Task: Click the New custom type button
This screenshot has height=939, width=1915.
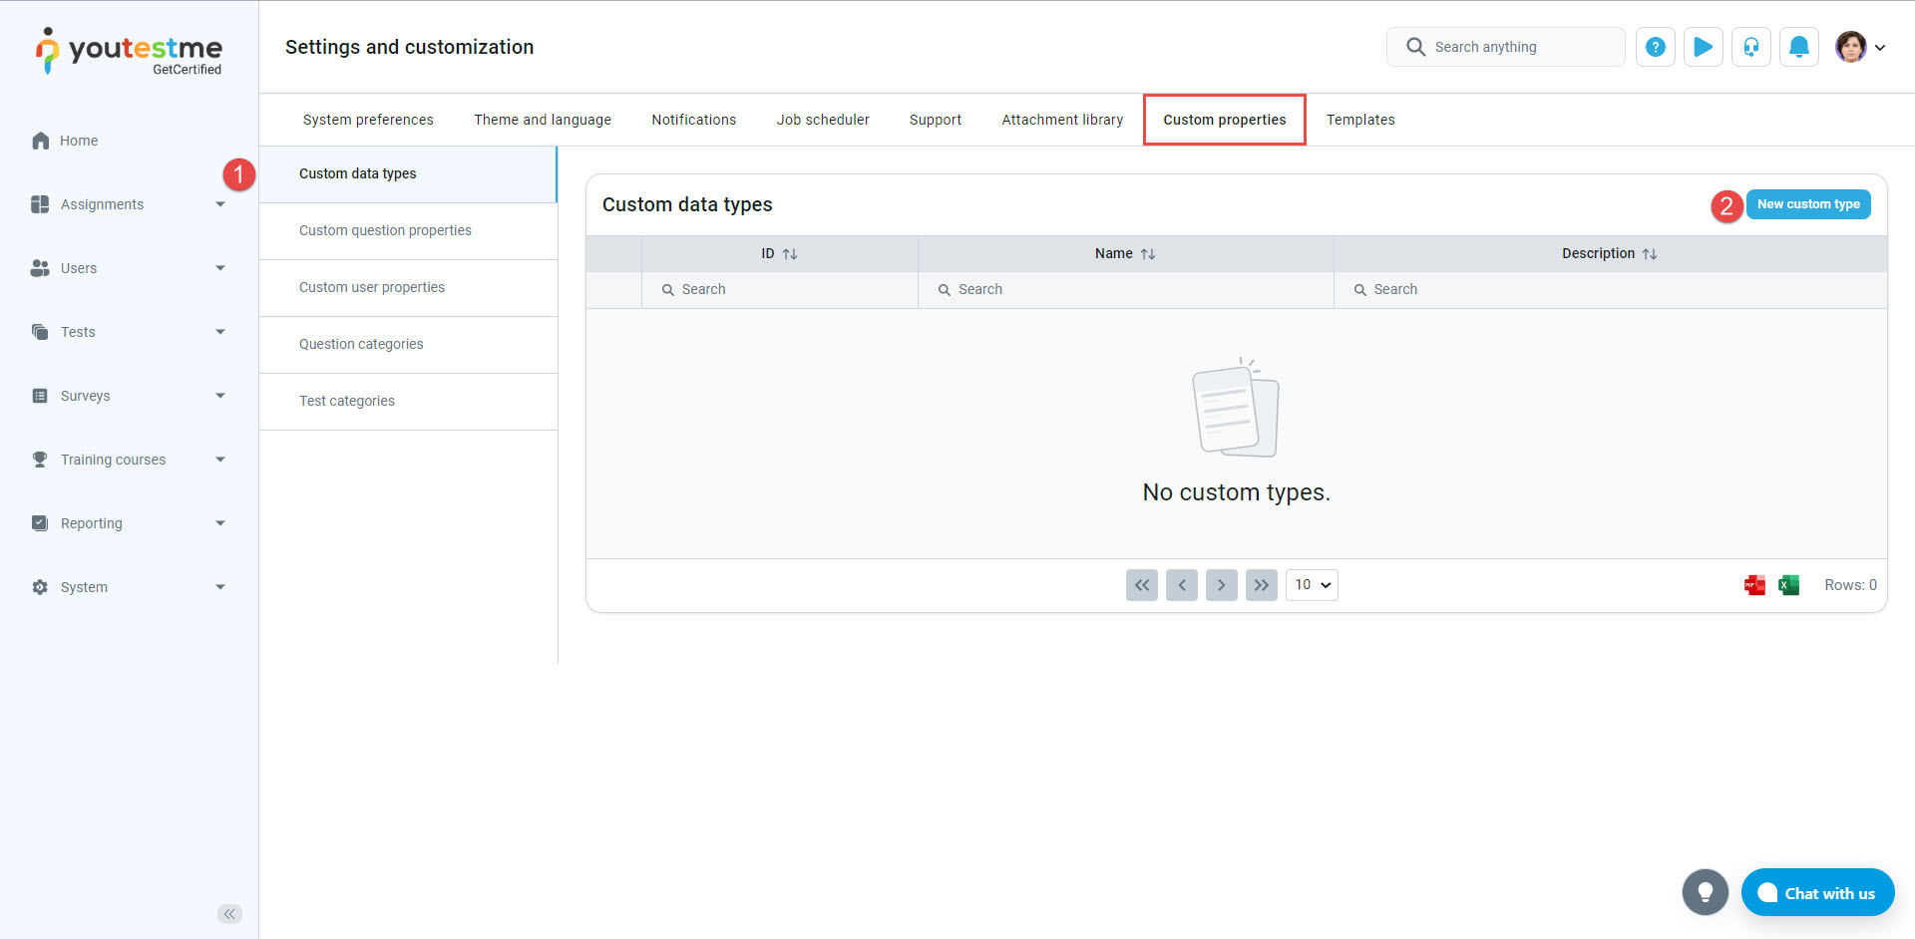Action: [x=1807, y=204]
